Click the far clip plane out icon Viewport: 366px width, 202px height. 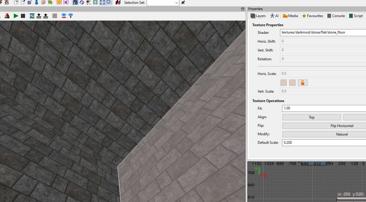(x=45, y=16)
